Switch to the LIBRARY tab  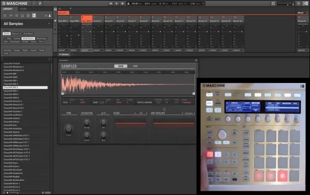point(8,9)
